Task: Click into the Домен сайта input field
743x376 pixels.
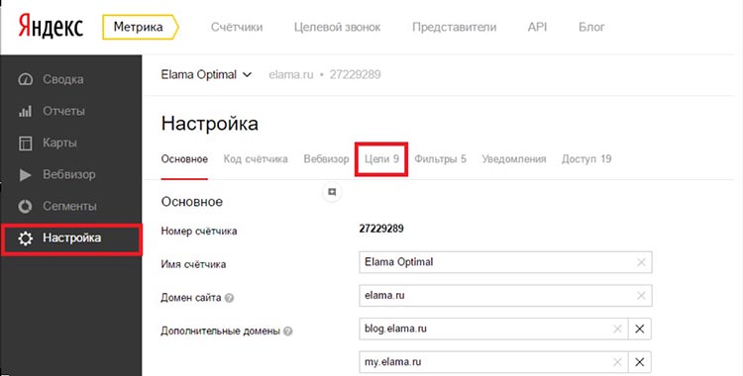Action: [x=505, y=296]
